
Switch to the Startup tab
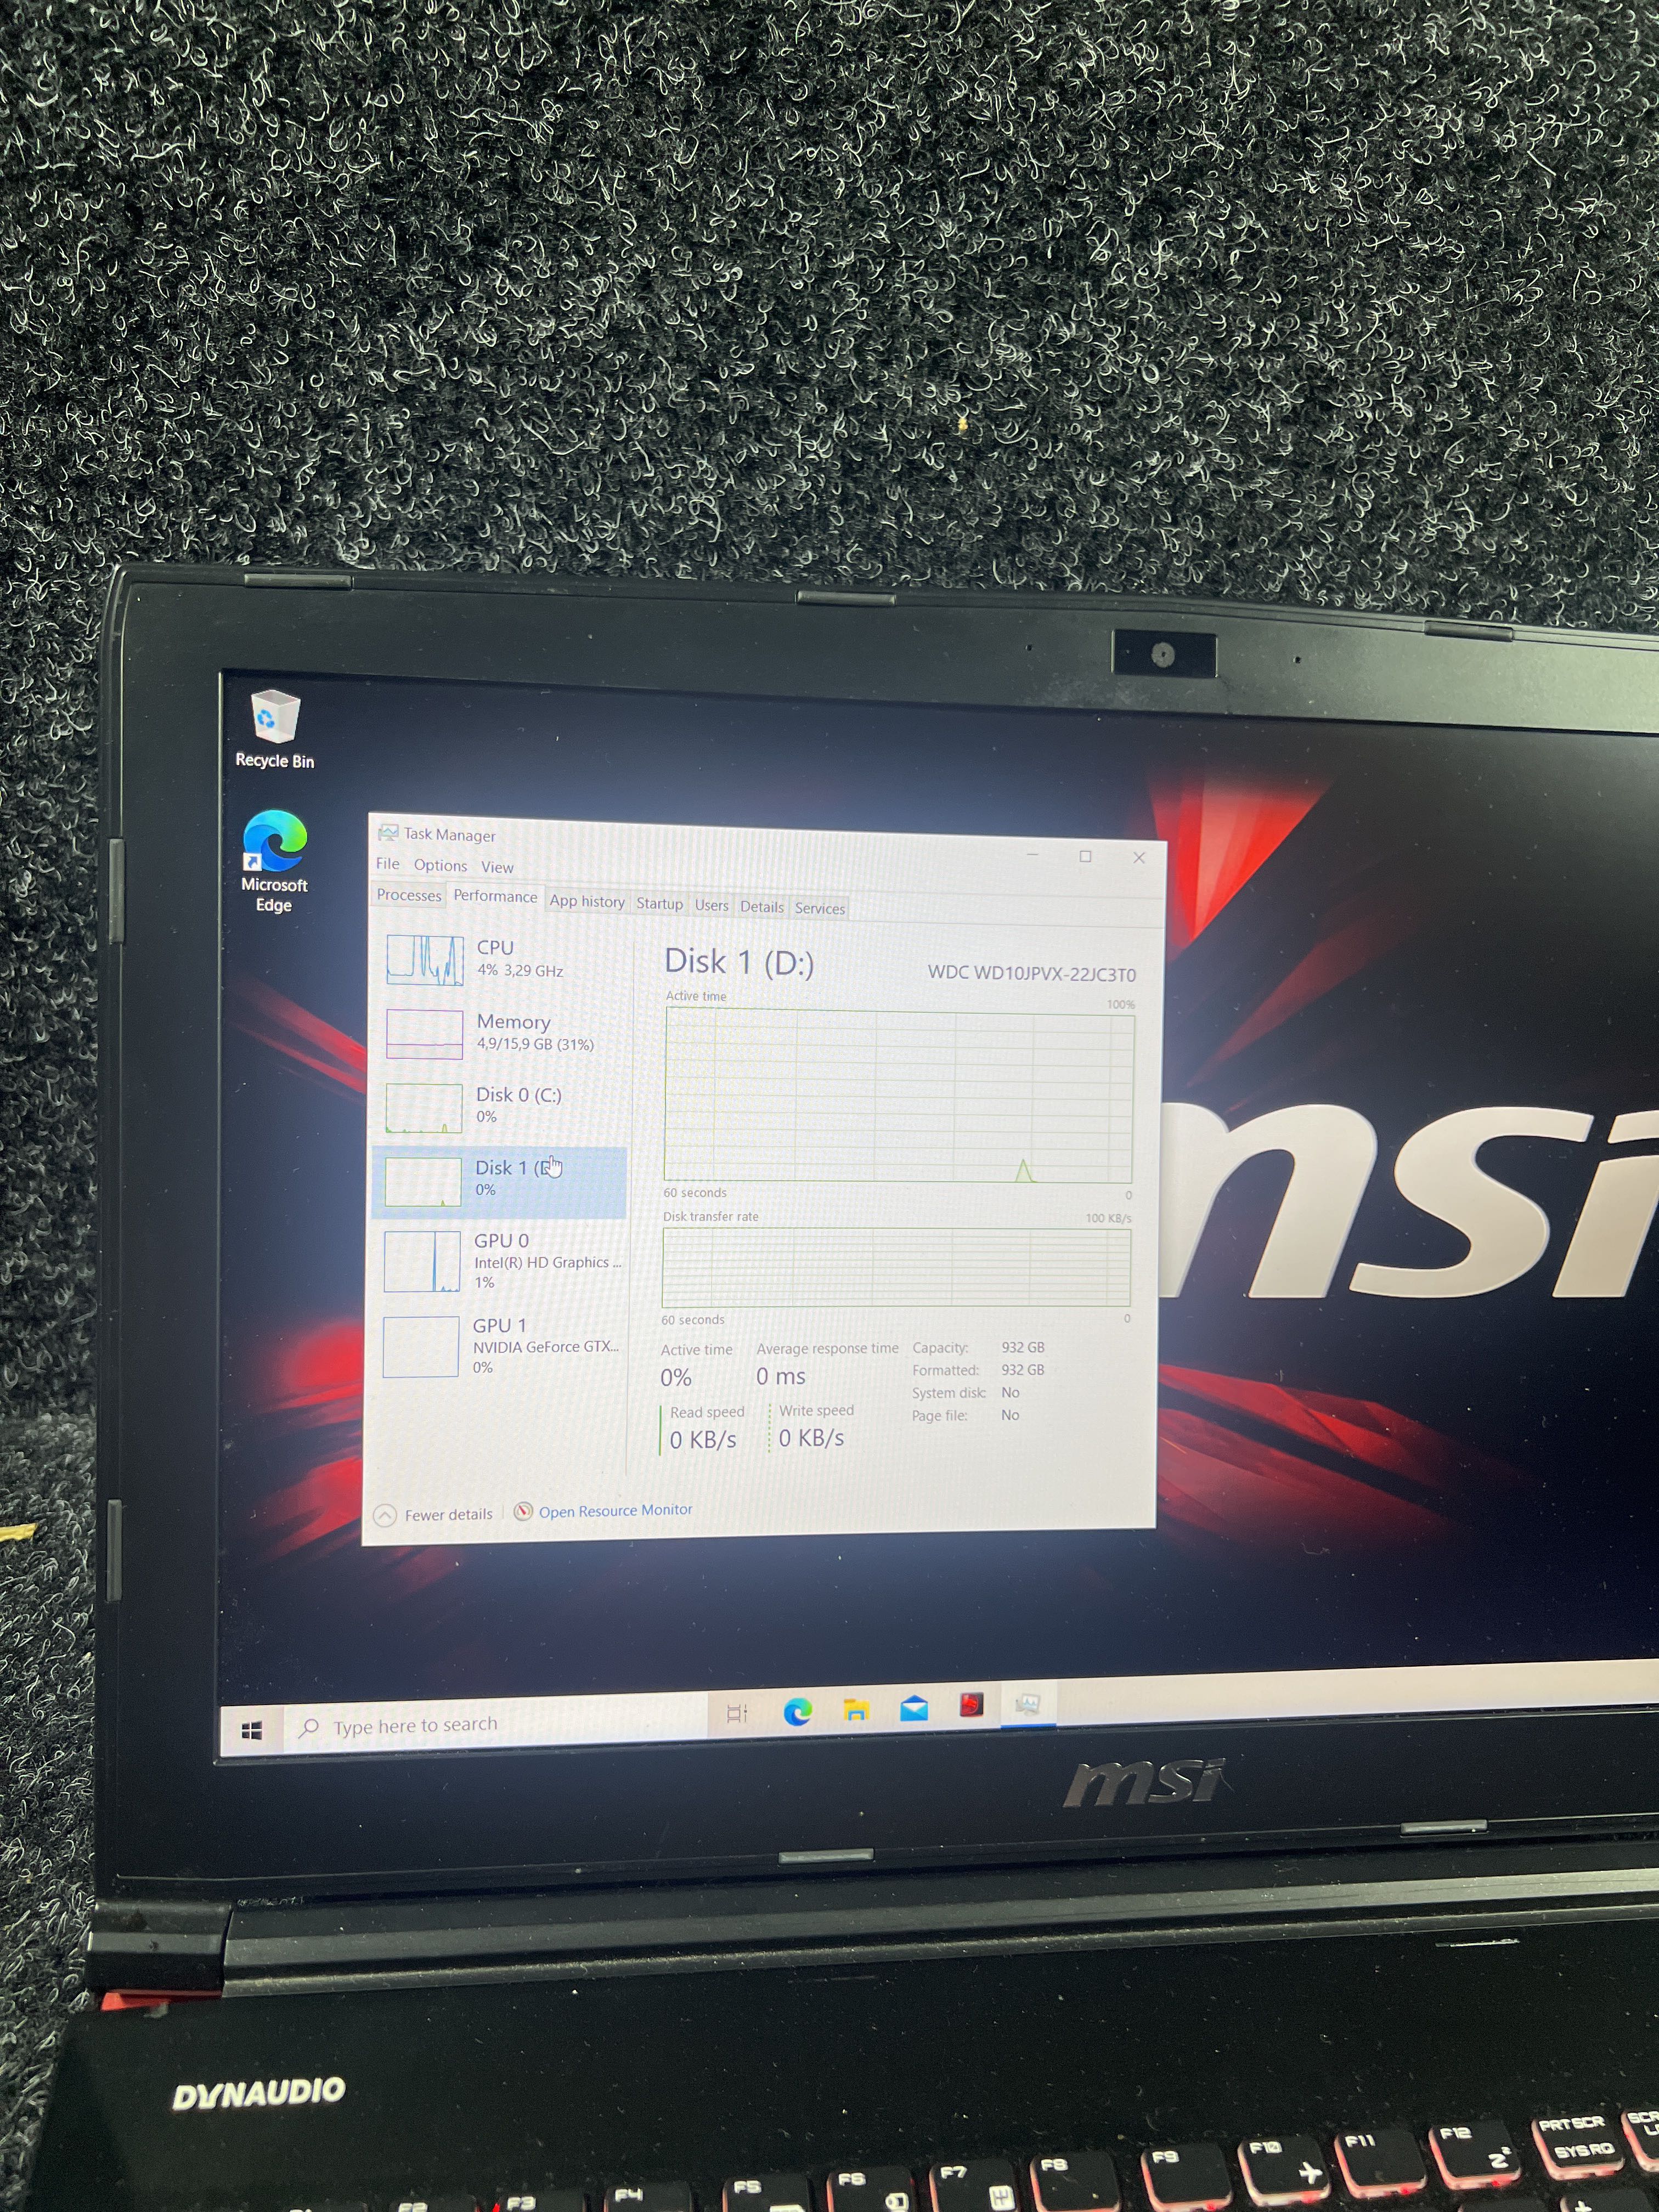(x=659, y=903)
